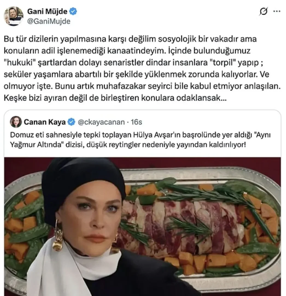Visit the @ckayacanan handle
This screenshot has width=286, height=296.
pyautogui.click(x=101, y=122)
